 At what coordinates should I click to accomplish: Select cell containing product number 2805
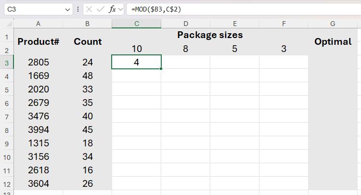click(39, 62)
